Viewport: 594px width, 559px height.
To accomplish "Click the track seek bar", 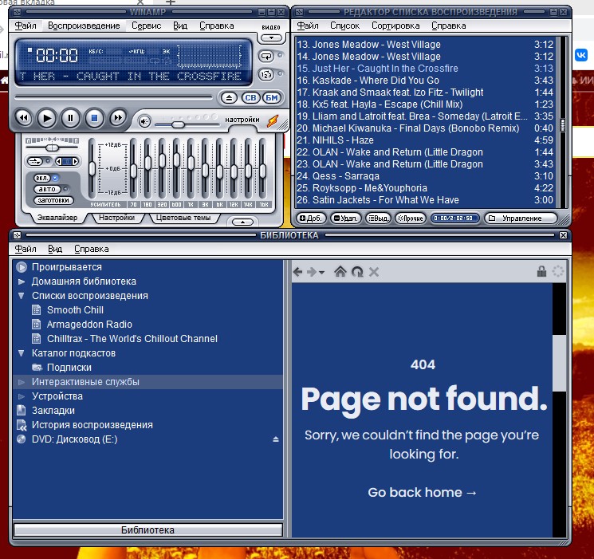I will click(x=113, y=98).
